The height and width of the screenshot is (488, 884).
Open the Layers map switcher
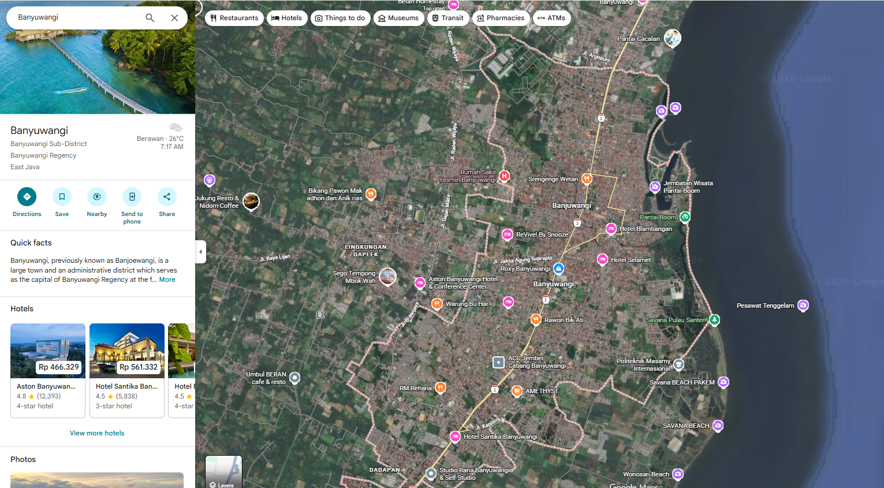point(223,472)
